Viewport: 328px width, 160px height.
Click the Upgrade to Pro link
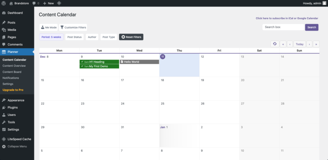click(x=13, y=90)
